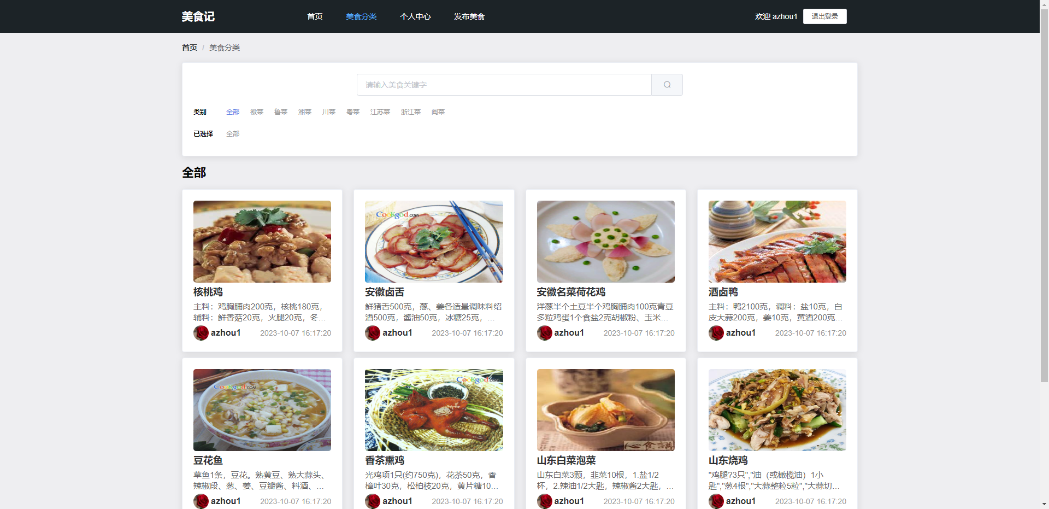Select the 粤菜 category filter

[353, 112]
